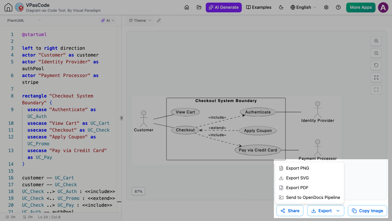392x221 pixels.
Task: Open the English language dropdown
Action: 303,7
